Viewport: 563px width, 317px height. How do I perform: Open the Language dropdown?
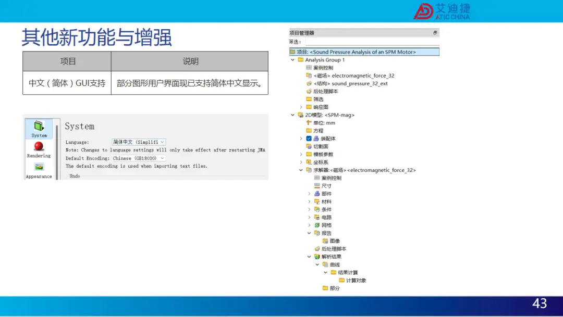[139, 142]
